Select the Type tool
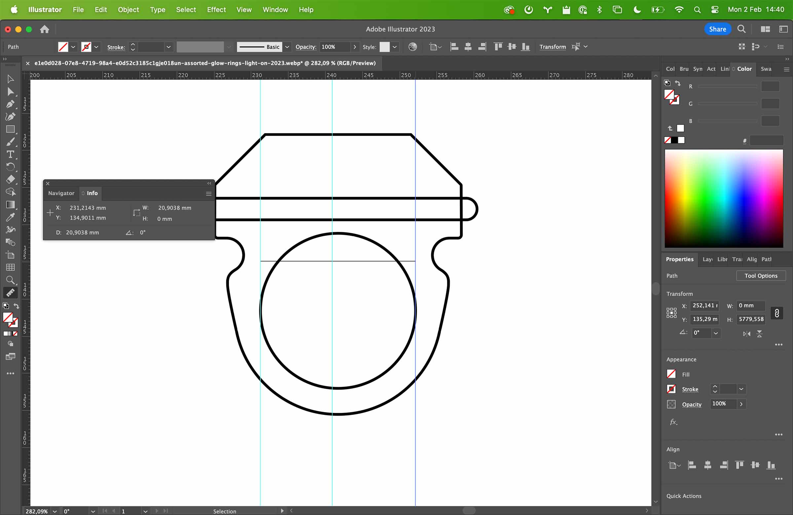The height and width of the screenshot is (515, 793). pyautogui.click(x=10, y=155)
